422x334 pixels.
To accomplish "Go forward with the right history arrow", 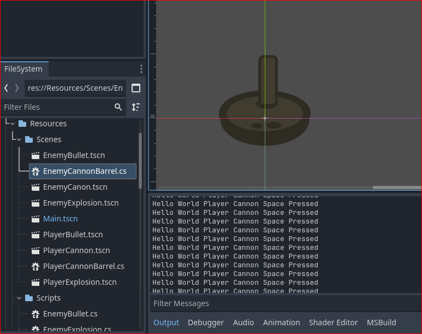I will pyautogui.click(x=17, y=88).
